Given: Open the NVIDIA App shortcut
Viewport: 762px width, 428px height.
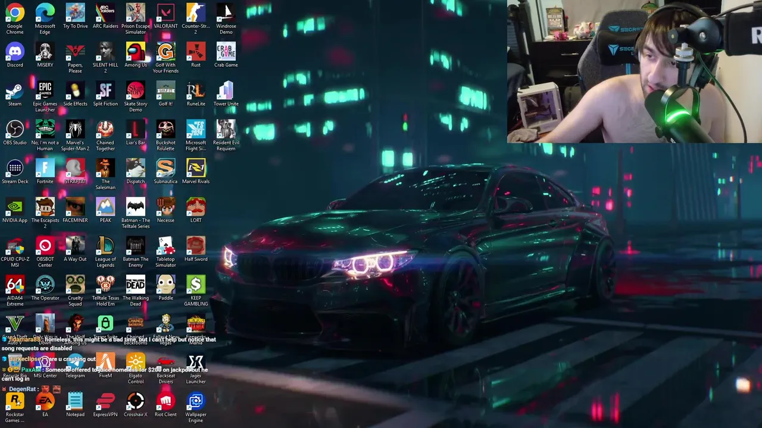Looking at the screenshot, I should click(x=15, y=207).
